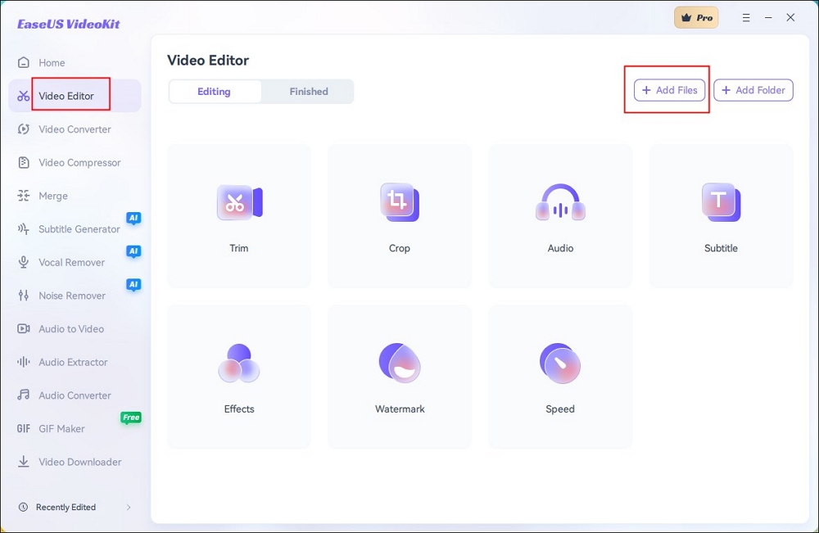Viewport: 819px width, 533px height.
Task: Open the hamburger menu
Action: click(x=746, y=16)
